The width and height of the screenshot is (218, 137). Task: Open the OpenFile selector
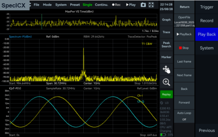click(x=185, y=21)
